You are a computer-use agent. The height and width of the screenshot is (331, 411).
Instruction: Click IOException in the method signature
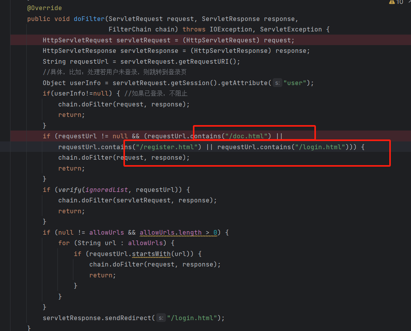pos(231,30)
